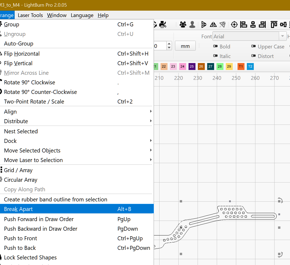Select Break Apart from the menu
Image resolution: width=290 pixels, height=265 pixels.
point(77,209)
